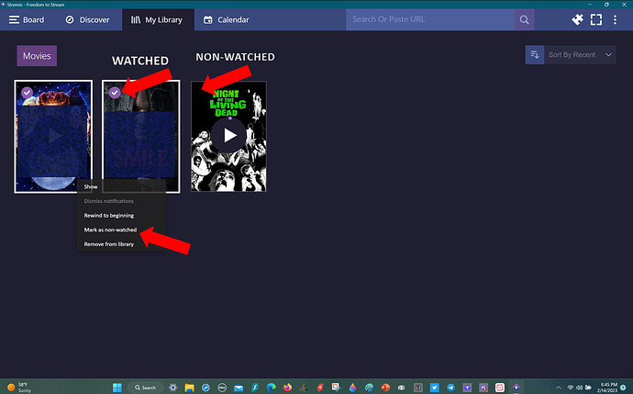The image size is (633, 394).
Task: Open the Board tab
Action: click(27, 20)
